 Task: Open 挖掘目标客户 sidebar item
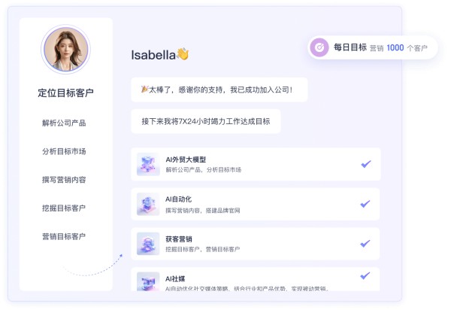coord(64,208)
